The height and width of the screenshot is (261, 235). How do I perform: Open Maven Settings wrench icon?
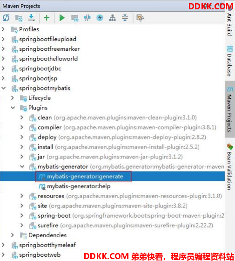click(140, 18)
